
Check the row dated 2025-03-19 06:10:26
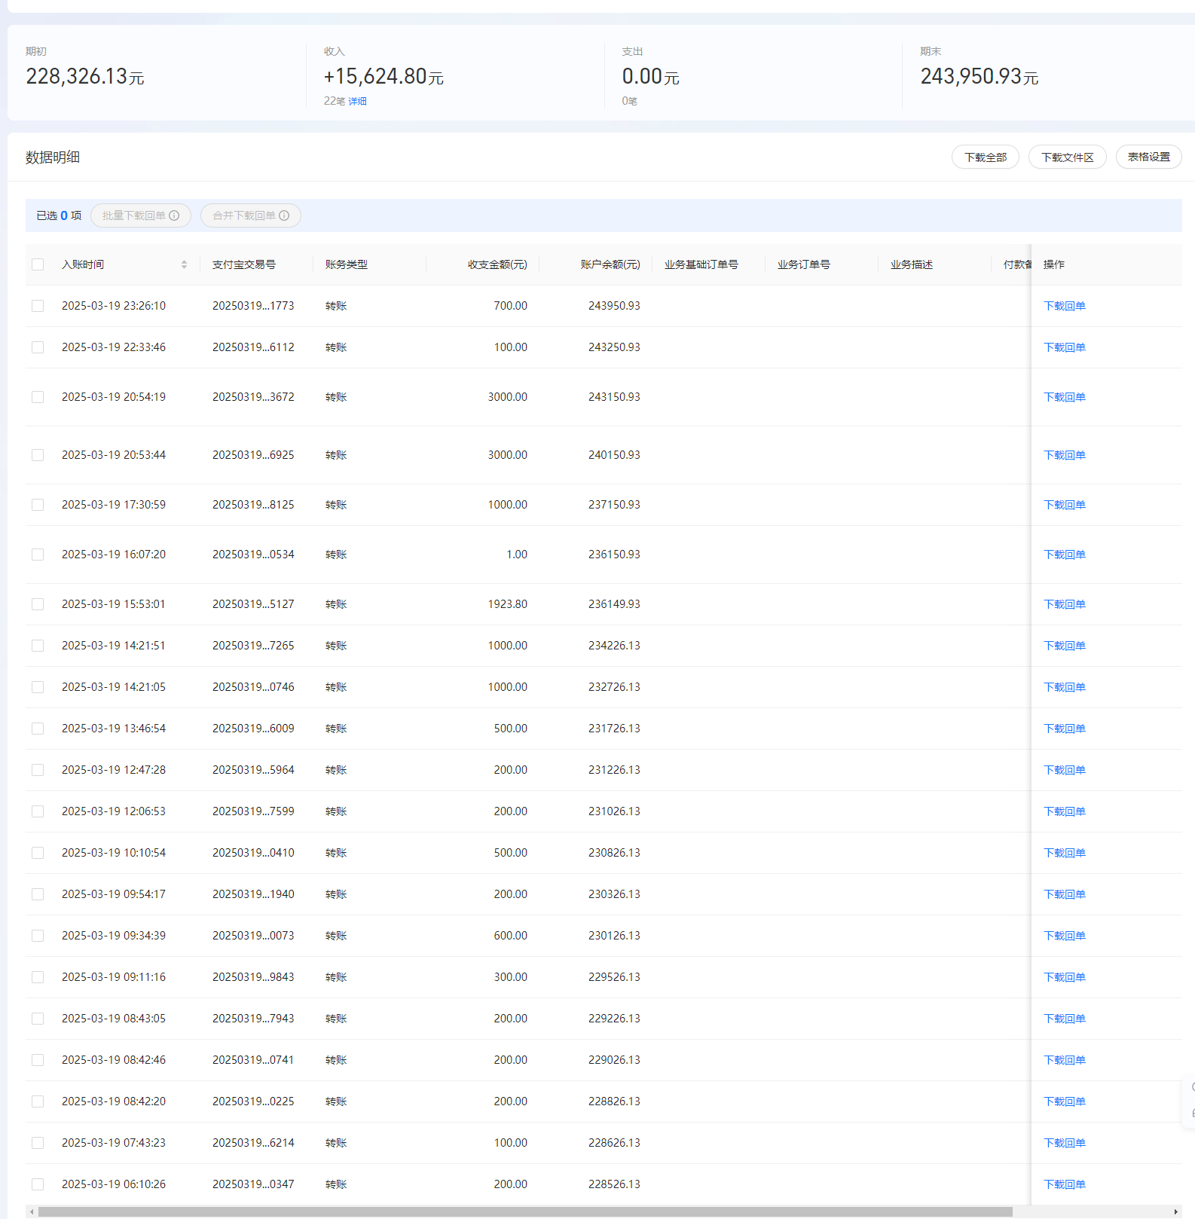[x=38, y=1184]
